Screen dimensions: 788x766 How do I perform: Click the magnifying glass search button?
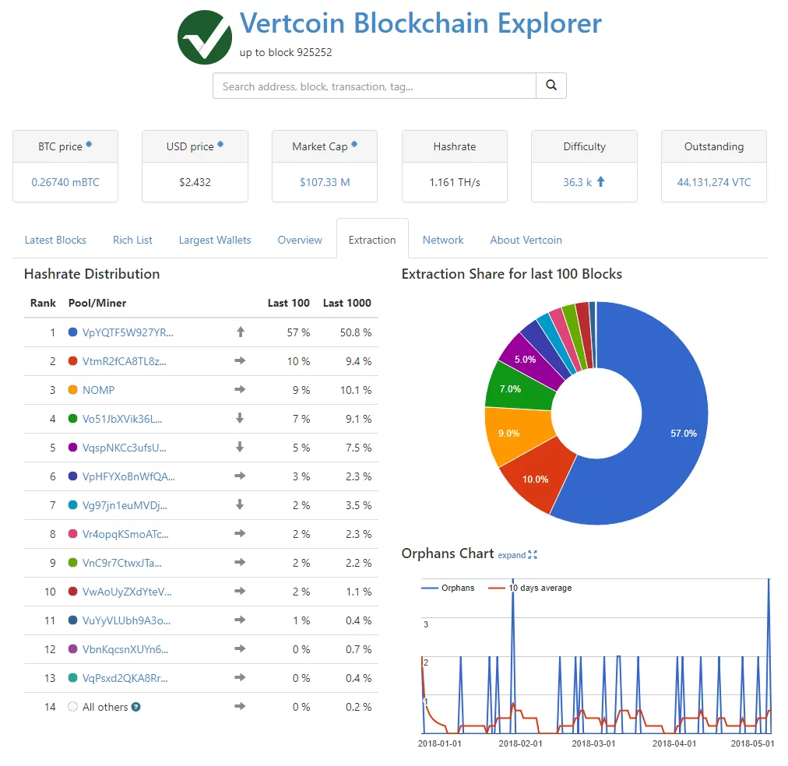551,86
